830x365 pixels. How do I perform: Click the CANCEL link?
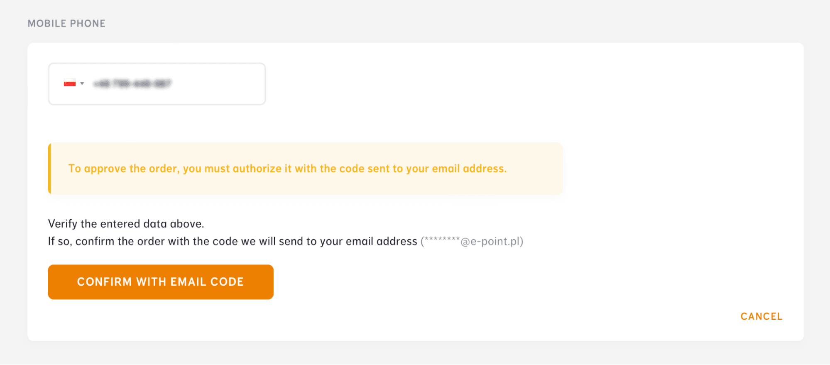(x=761, y=316)
